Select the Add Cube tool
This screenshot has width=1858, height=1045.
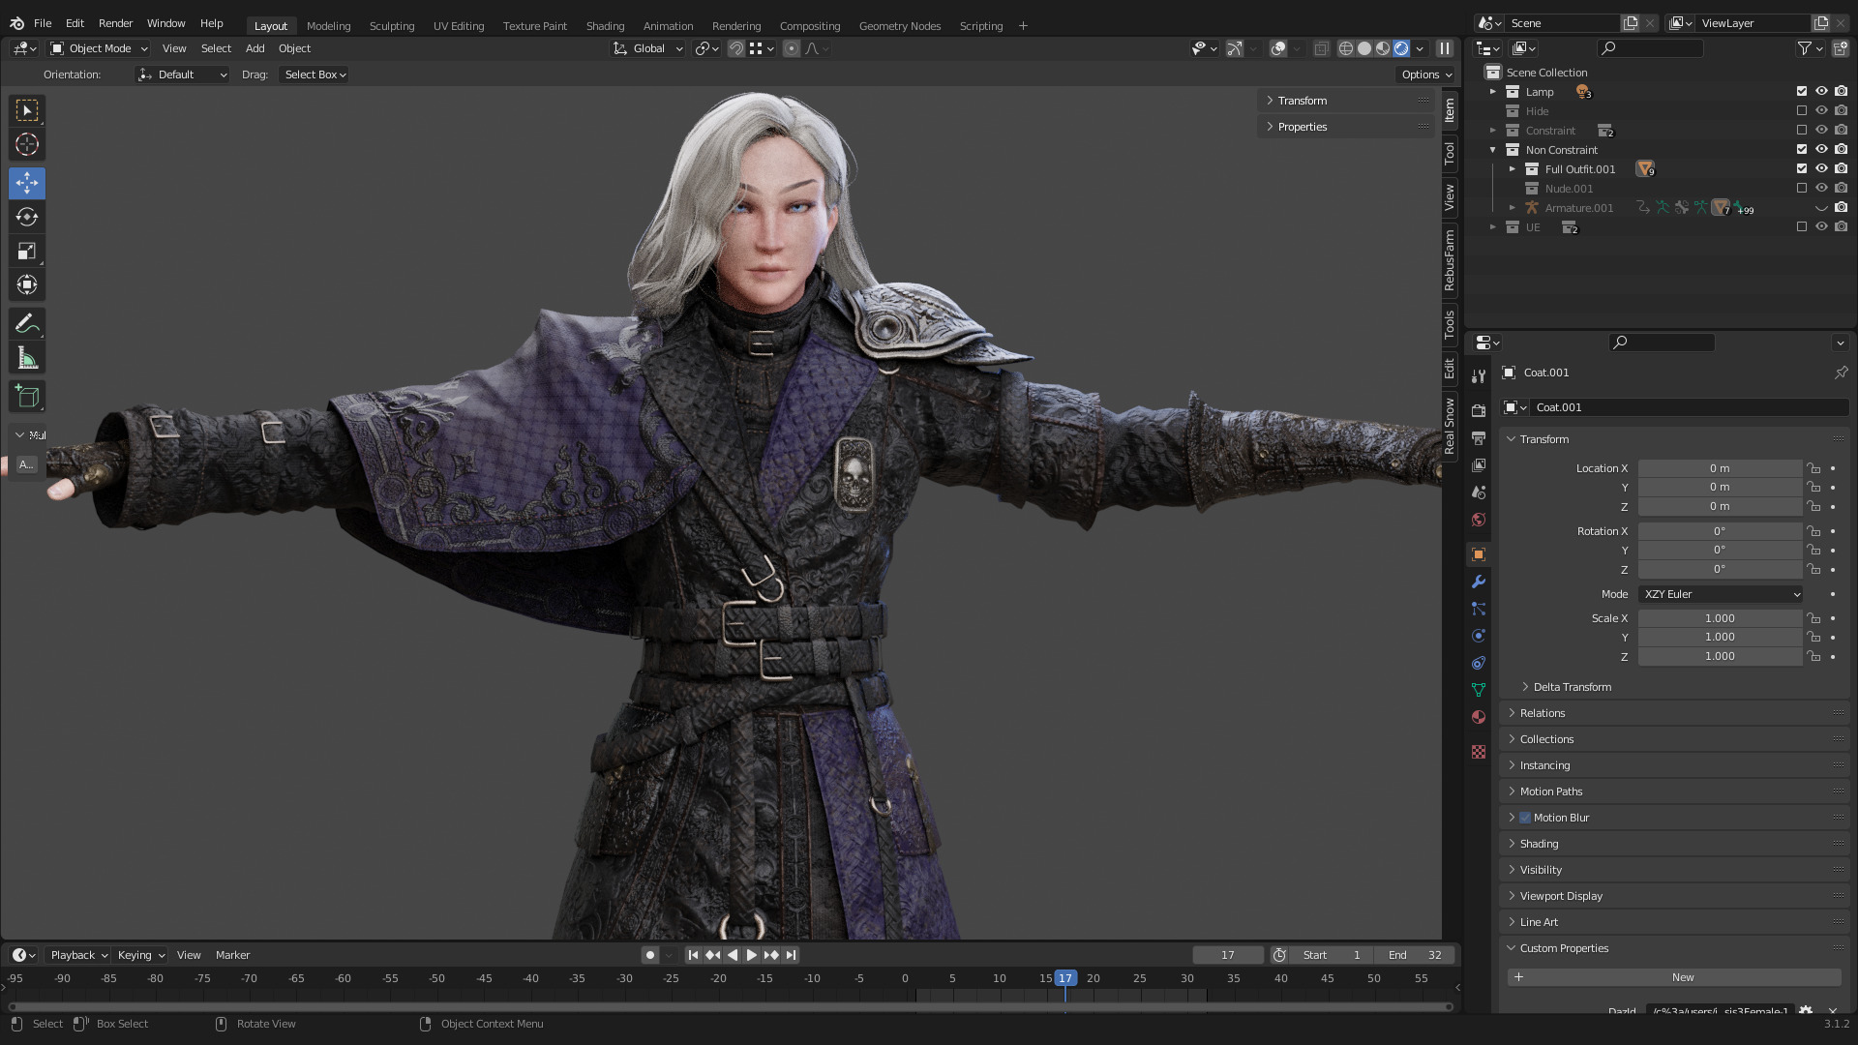(x=27, y=396)
